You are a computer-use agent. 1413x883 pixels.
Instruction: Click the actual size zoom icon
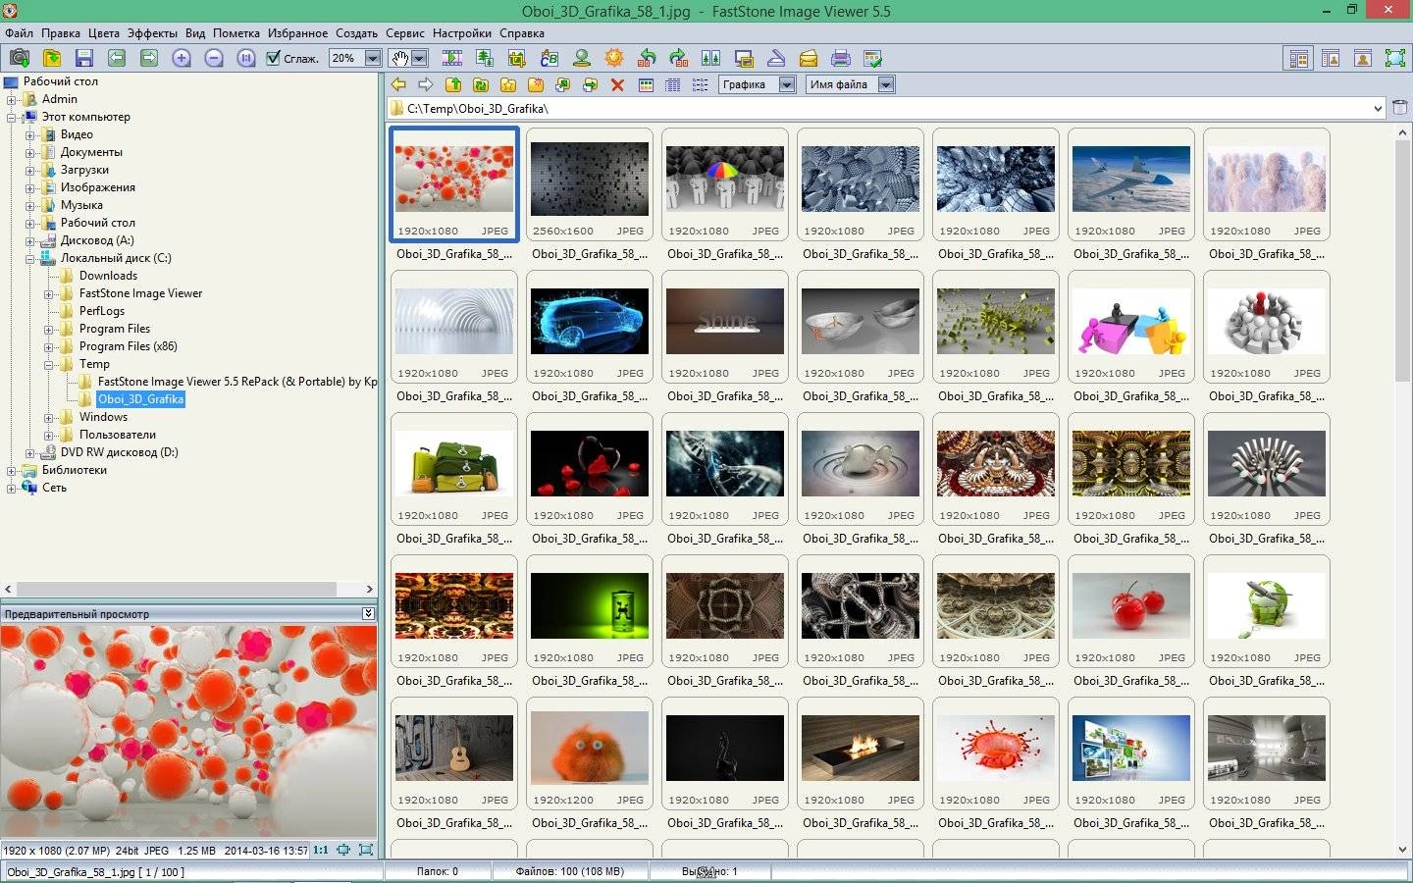(246, 58)
